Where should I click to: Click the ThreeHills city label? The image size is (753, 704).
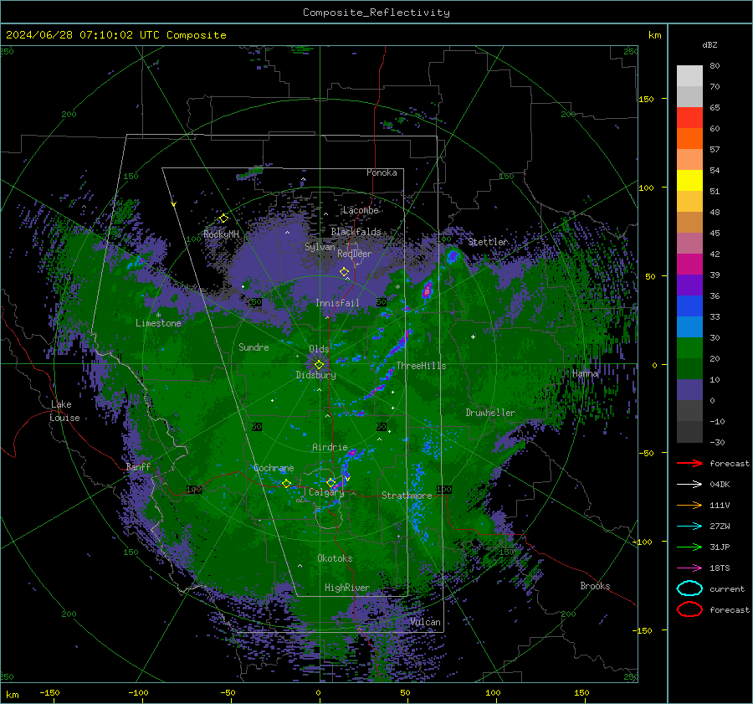coord(421,366)
